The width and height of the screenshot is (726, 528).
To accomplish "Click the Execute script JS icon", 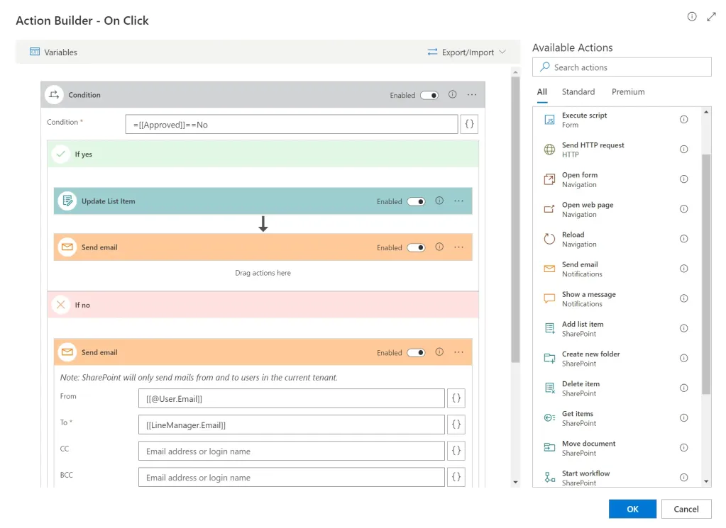I will pos(549,120).
